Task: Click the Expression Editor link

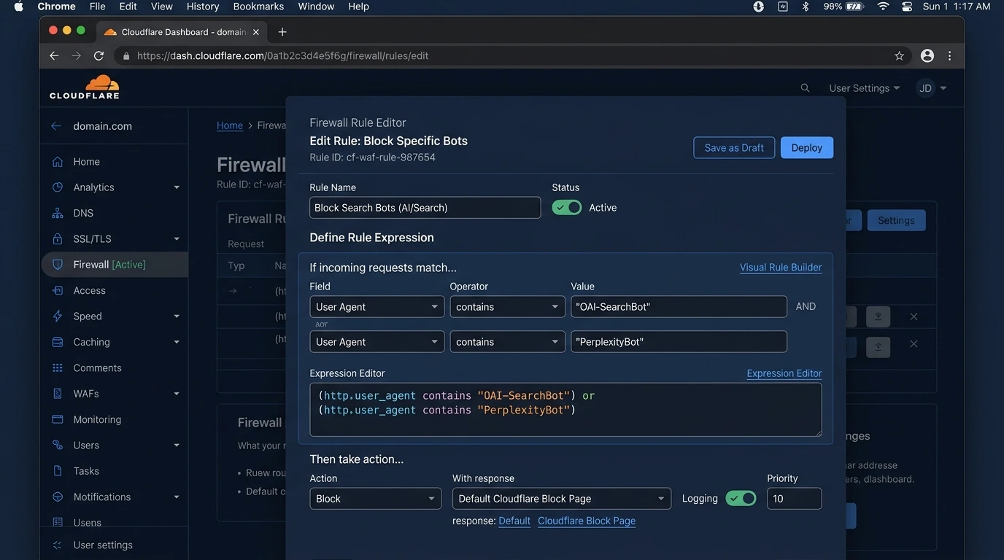Action: click(x=784, y=373)
